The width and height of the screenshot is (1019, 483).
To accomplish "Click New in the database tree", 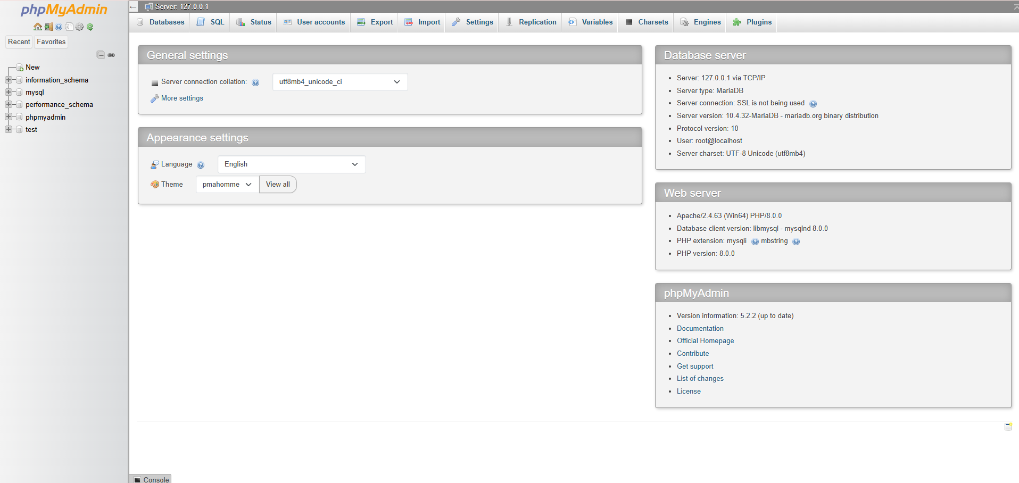I will pos(32,68).
